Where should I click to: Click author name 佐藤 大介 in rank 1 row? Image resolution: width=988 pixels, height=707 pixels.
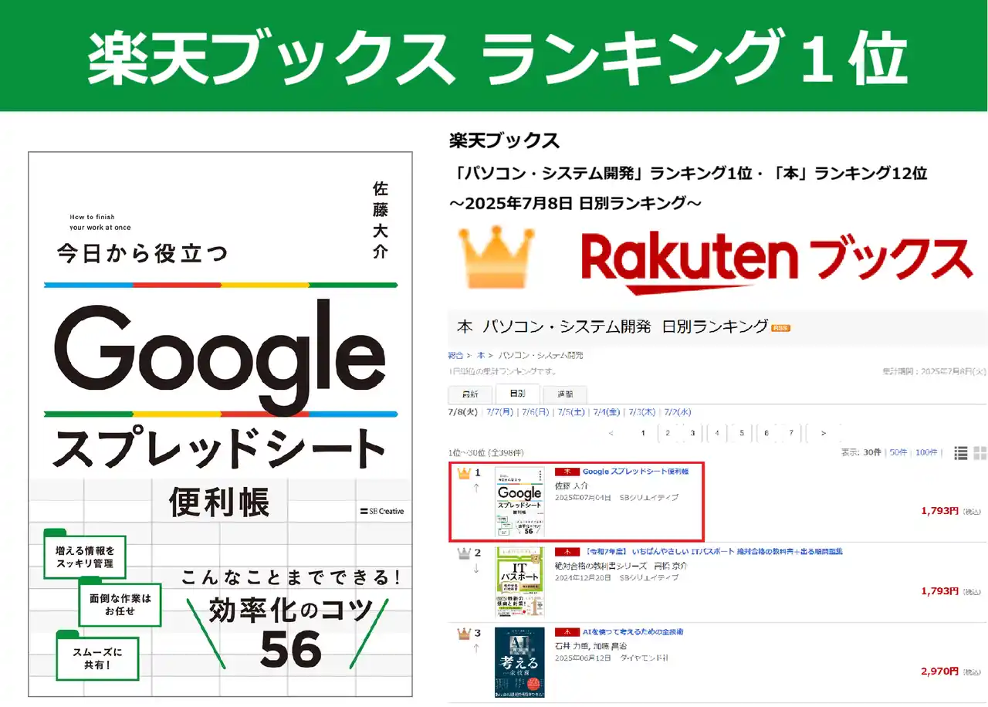(x=571, y=486)
